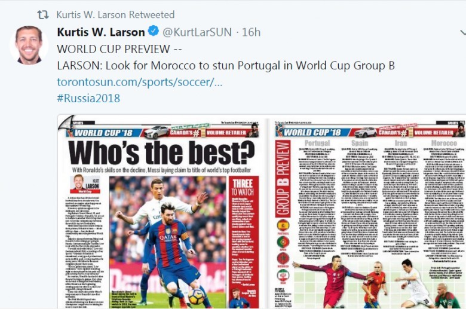Click the display name Kurtis W. Larson

click(101, 32)
